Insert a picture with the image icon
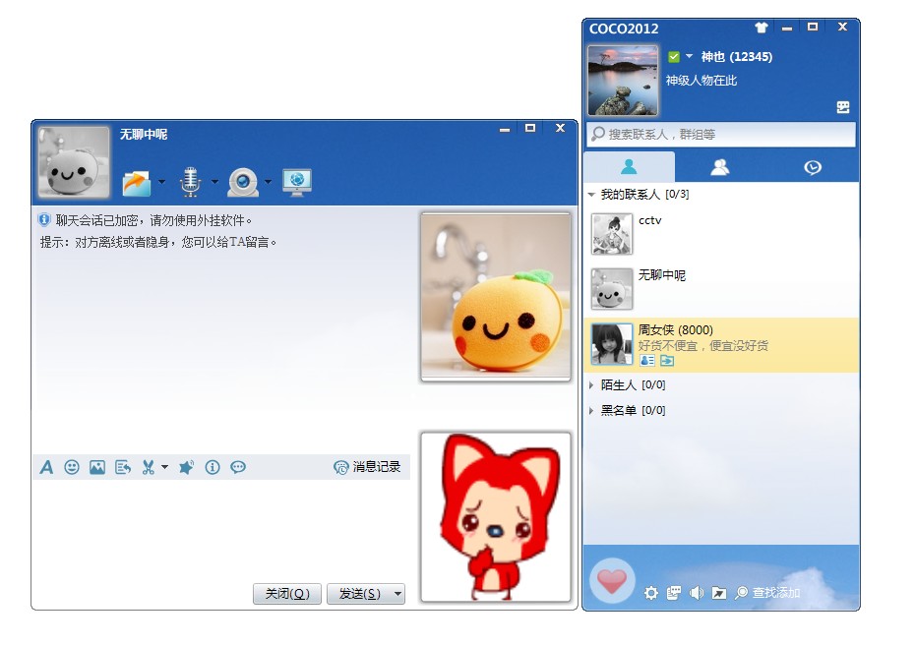915x645 pixels. coord(97,467)
